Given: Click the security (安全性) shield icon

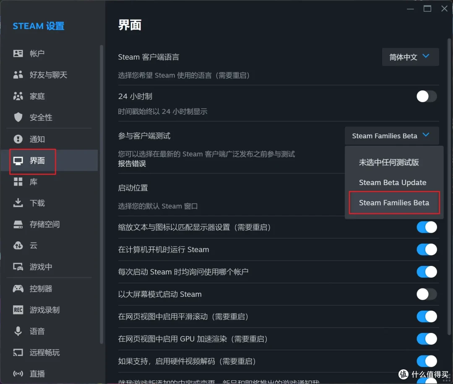Looking at the screenshot, I should pos(18,117).
